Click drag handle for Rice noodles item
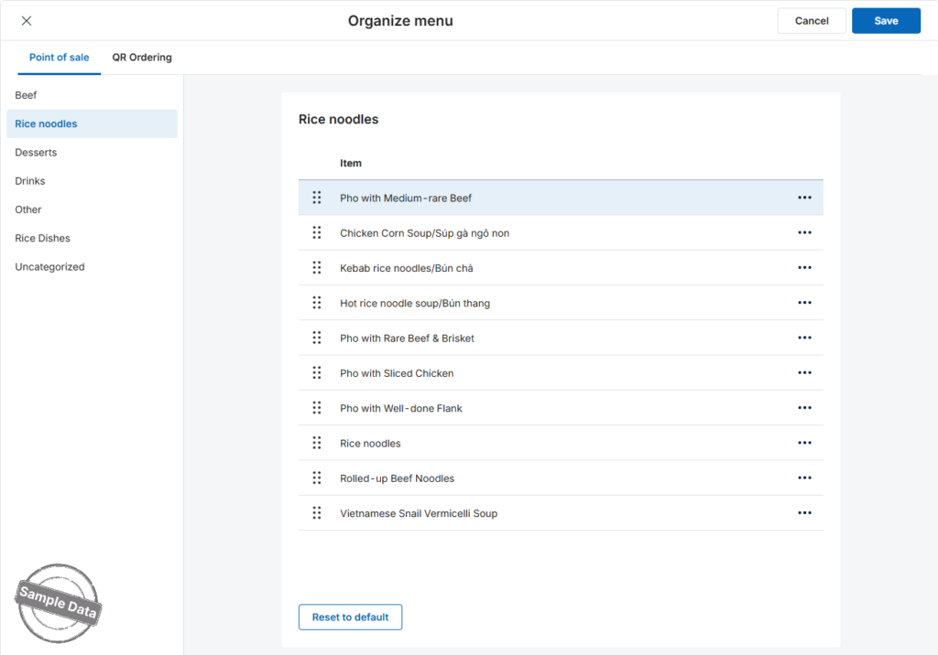Viewport: 938px width, 655px height. pyautogui.click(x=316, y=443)
